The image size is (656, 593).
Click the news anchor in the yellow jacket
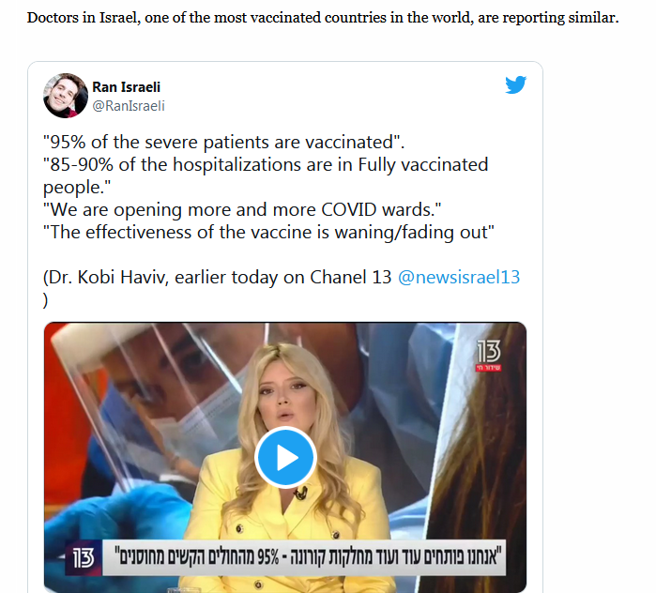pos(289,460)
